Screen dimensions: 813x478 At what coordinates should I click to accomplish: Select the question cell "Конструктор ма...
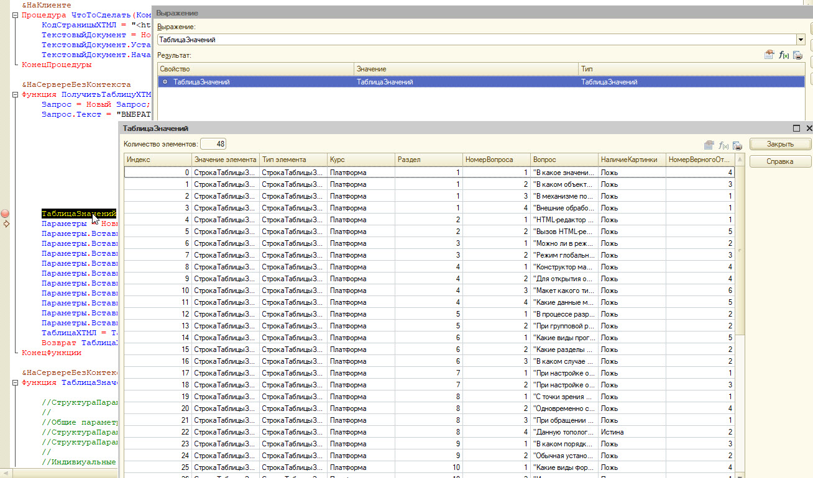[x=564, y=267]
